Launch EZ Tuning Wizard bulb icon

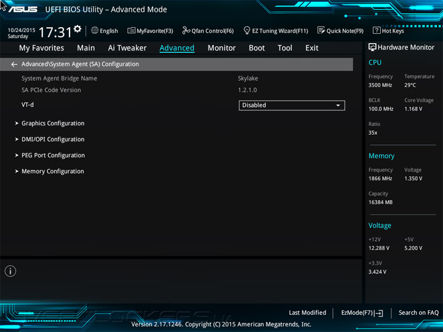point(247,30)
